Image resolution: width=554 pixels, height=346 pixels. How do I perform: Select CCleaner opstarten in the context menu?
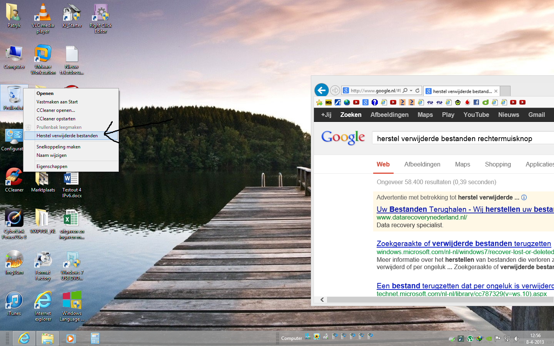(x=71, y=119)
